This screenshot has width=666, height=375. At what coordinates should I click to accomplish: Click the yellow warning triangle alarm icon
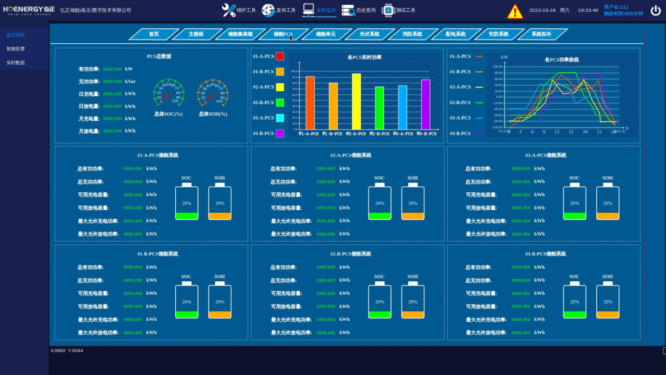coord(515,11)
